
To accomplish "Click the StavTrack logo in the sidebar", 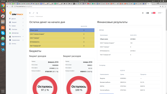I will (x=16, y=14).
